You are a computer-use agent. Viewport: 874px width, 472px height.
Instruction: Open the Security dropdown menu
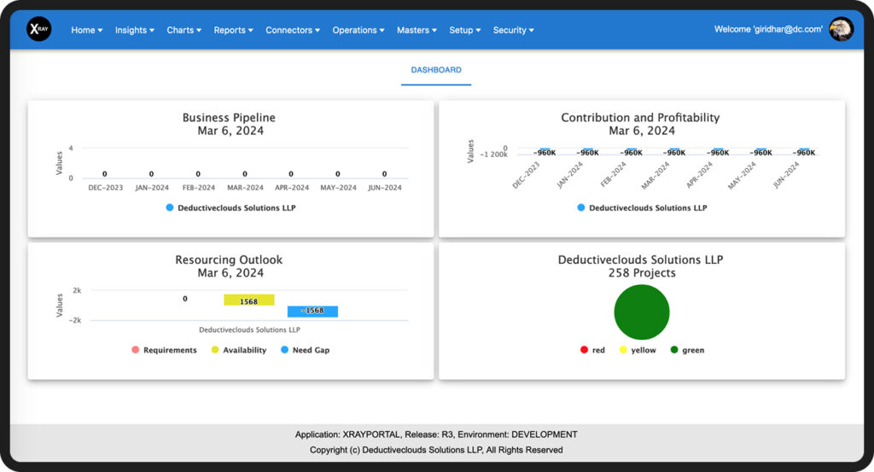pos(513,30)
